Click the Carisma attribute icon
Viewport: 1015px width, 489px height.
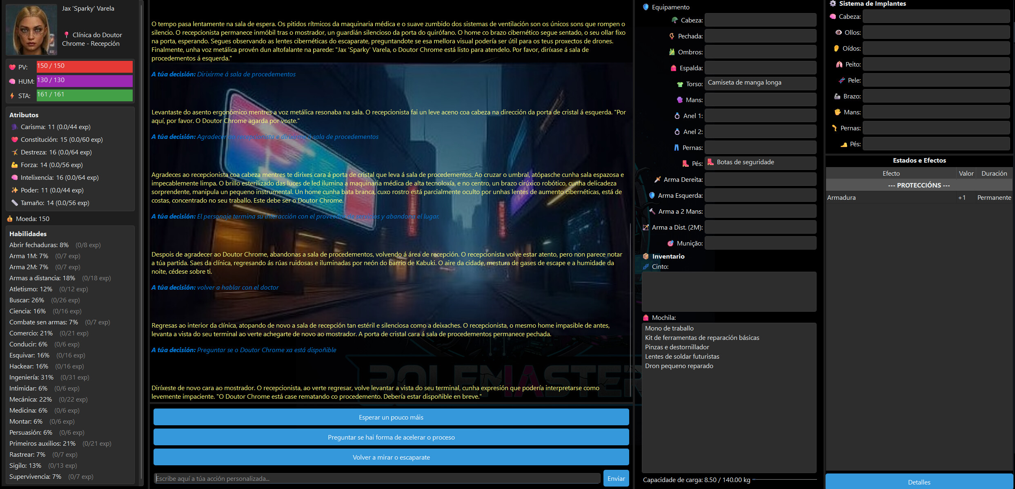coord(13,127)
